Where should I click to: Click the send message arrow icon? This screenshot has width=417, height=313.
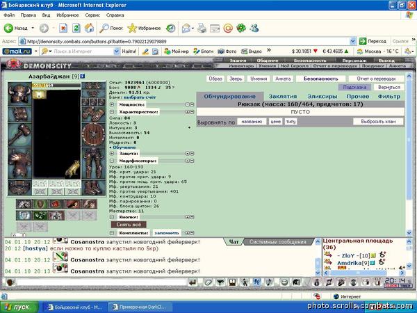tap(193, 282)
